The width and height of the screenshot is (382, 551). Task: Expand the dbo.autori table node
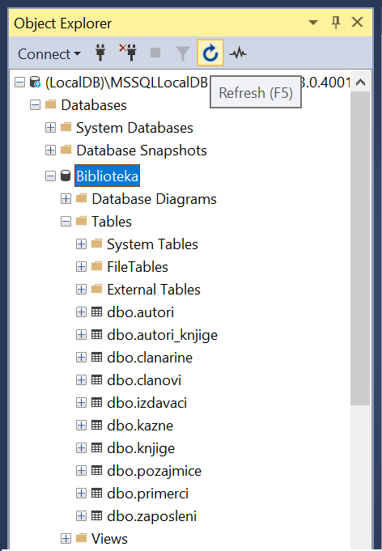coord(81,312)
